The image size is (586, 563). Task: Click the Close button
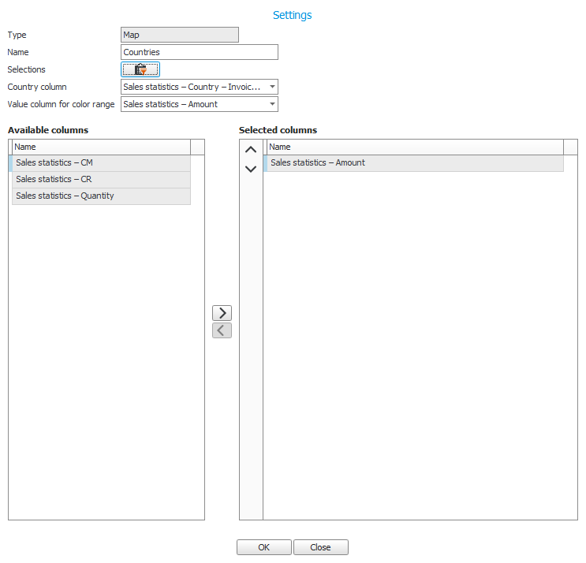point(320,547)
